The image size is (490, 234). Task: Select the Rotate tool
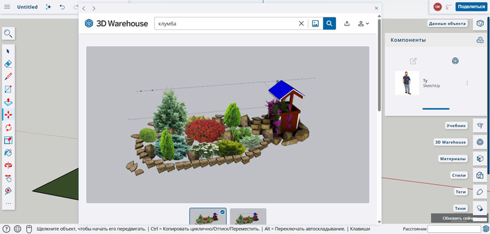(x=8, y=127)
